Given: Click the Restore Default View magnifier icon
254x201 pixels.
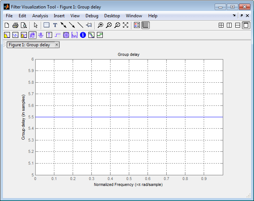Looking at the screenshot, I should coord(117,25).
